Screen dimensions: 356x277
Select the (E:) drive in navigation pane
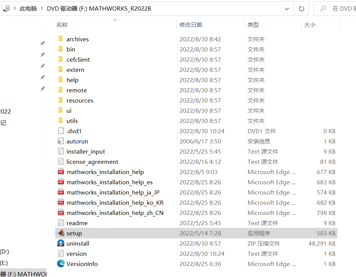pyautogui.click(x=4, y=263)
